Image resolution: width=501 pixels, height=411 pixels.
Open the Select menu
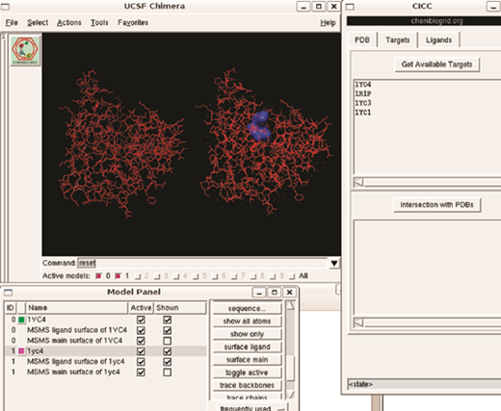[x=38, y=23]
